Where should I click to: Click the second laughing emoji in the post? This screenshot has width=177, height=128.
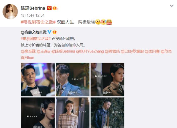tap(103, 22)
